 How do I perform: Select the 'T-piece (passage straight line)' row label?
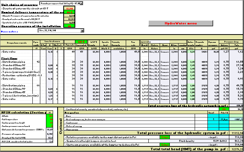coord(20,72)
